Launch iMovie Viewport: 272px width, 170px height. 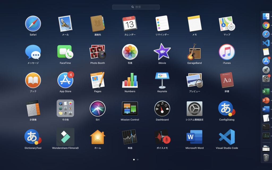(x=162, y=52)
